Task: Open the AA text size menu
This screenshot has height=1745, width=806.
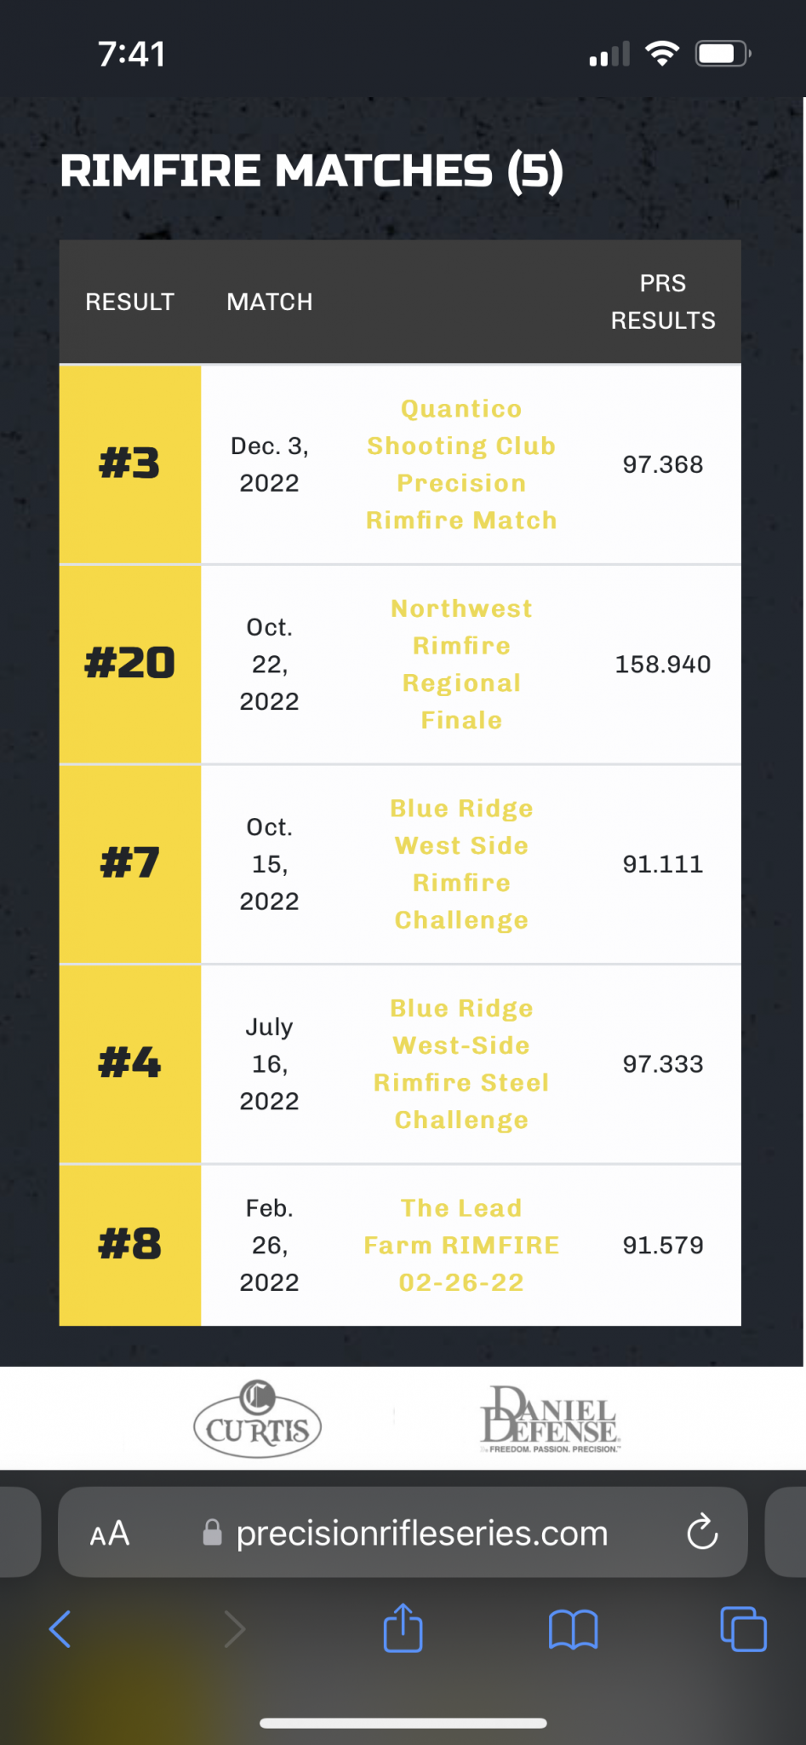Action: pos(110,1534)
